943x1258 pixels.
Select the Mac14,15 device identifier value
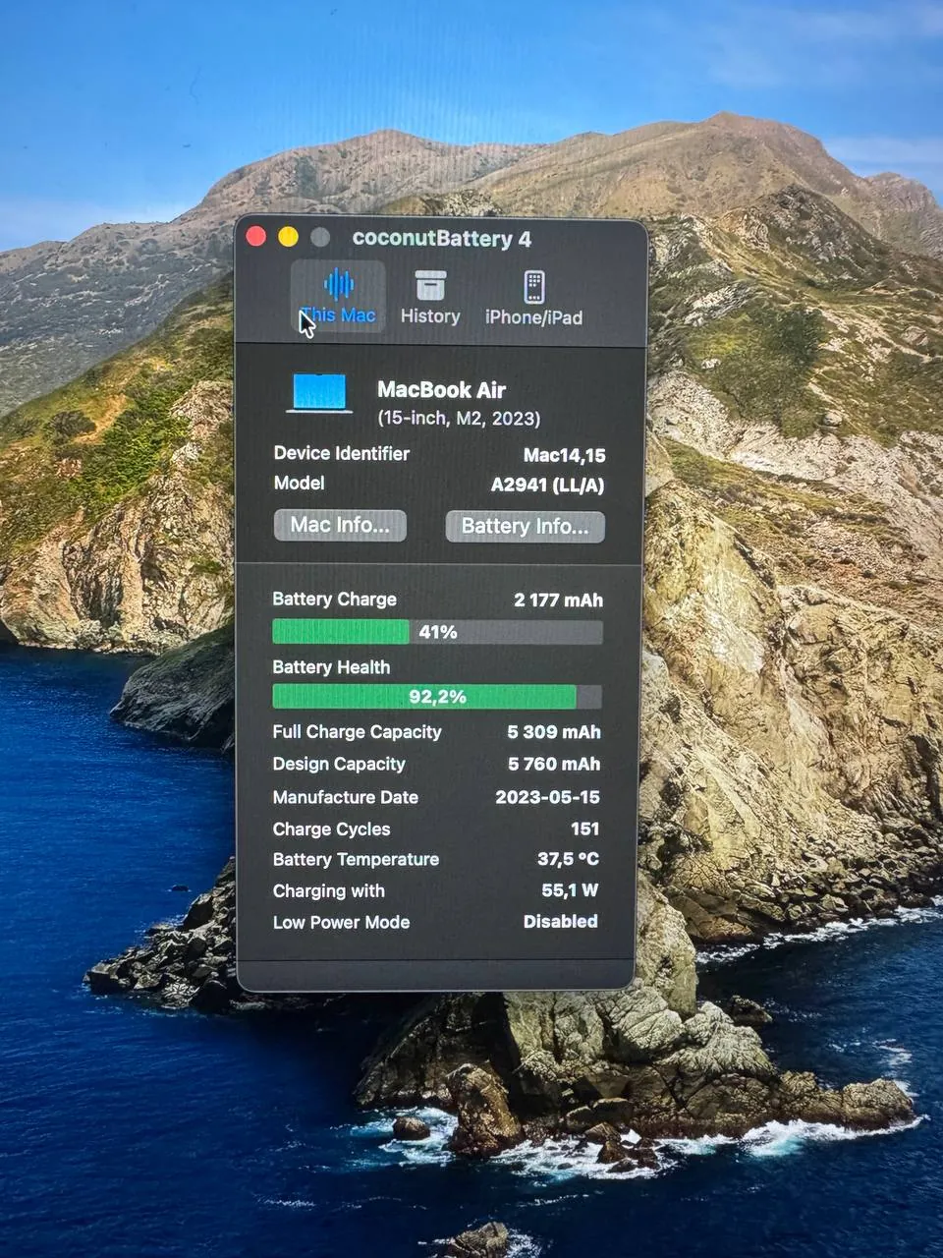click(x=564, y=455)
